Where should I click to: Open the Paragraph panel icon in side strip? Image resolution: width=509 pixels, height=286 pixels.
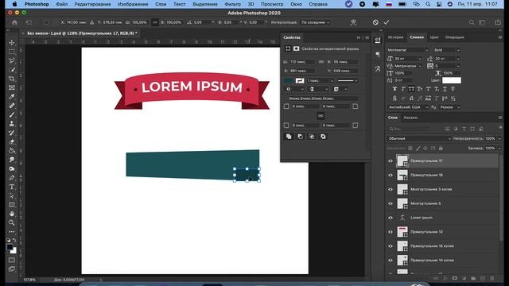point(378,54)
